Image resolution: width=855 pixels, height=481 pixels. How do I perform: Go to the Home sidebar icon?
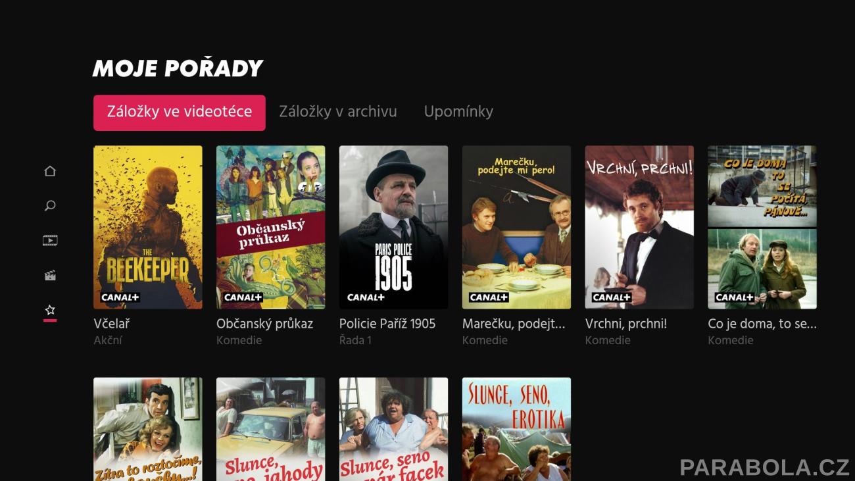[x=50, y=171]
